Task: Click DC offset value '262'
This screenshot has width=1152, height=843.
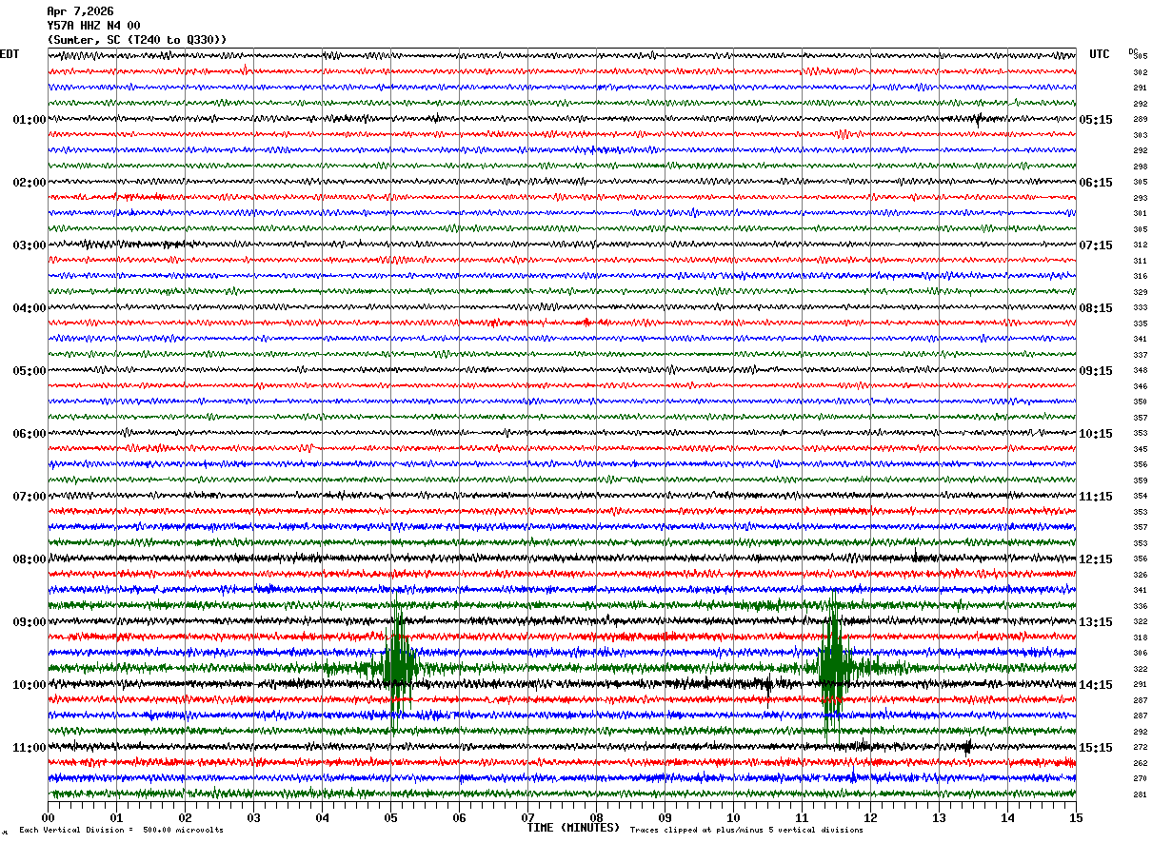Action: point(1140,763)
